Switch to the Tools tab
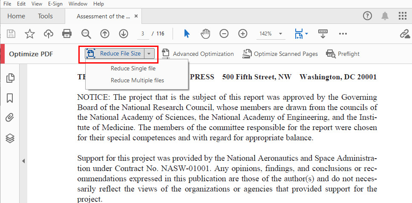 tap(45, 16)
